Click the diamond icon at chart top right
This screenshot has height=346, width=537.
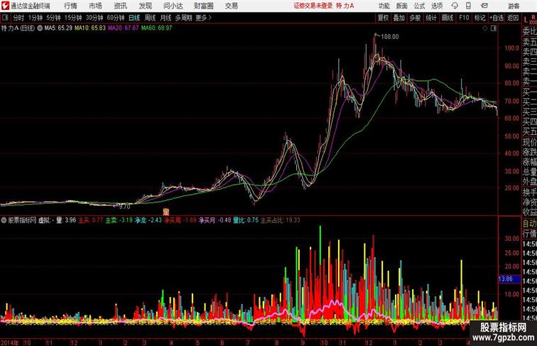485,28
